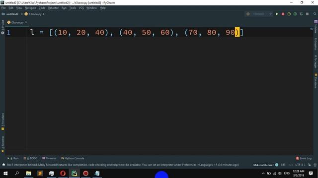Image resolution: width=318 pixels, height=178 pixels.
Task: Open the Refactor menu
Action: pos(53,8)
